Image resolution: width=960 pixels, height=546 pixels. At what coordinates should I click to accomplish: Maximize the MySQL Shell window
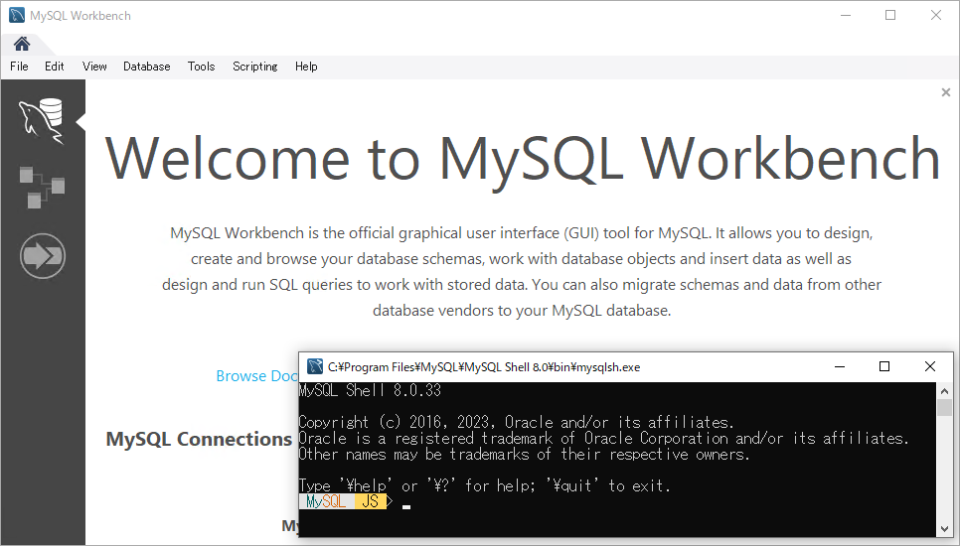pyautogui.click(x=884, y=366)
